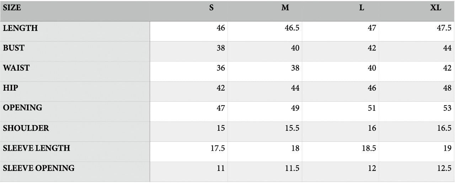This screenshot has width=455, height=183.
Task: Click the SHOULDER value 15.5 for size M
Action: 292,128
